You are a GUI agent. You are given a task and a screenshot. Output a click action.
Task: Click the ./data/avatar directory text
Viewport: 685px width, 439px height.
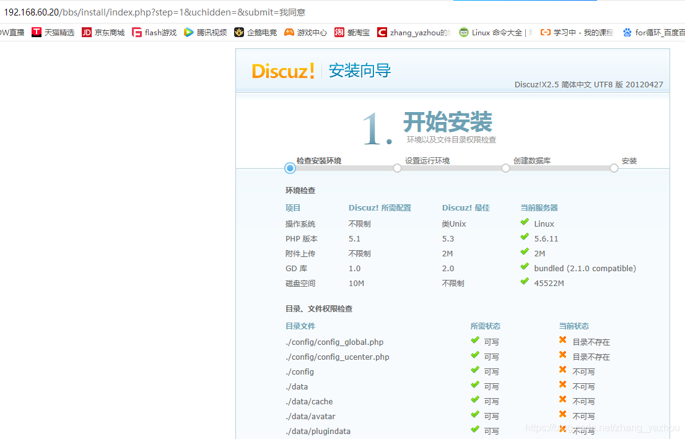(x=311, y=416)
